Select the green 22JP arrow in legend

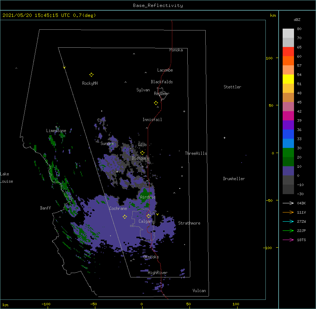pos(288,230)
